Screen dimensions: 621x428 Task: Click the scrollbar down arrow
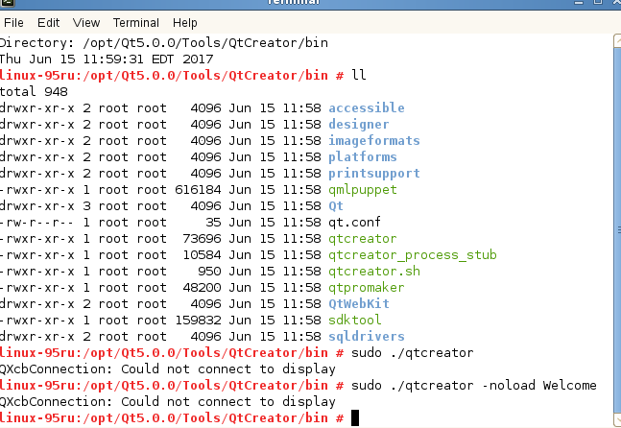point(617,420)
